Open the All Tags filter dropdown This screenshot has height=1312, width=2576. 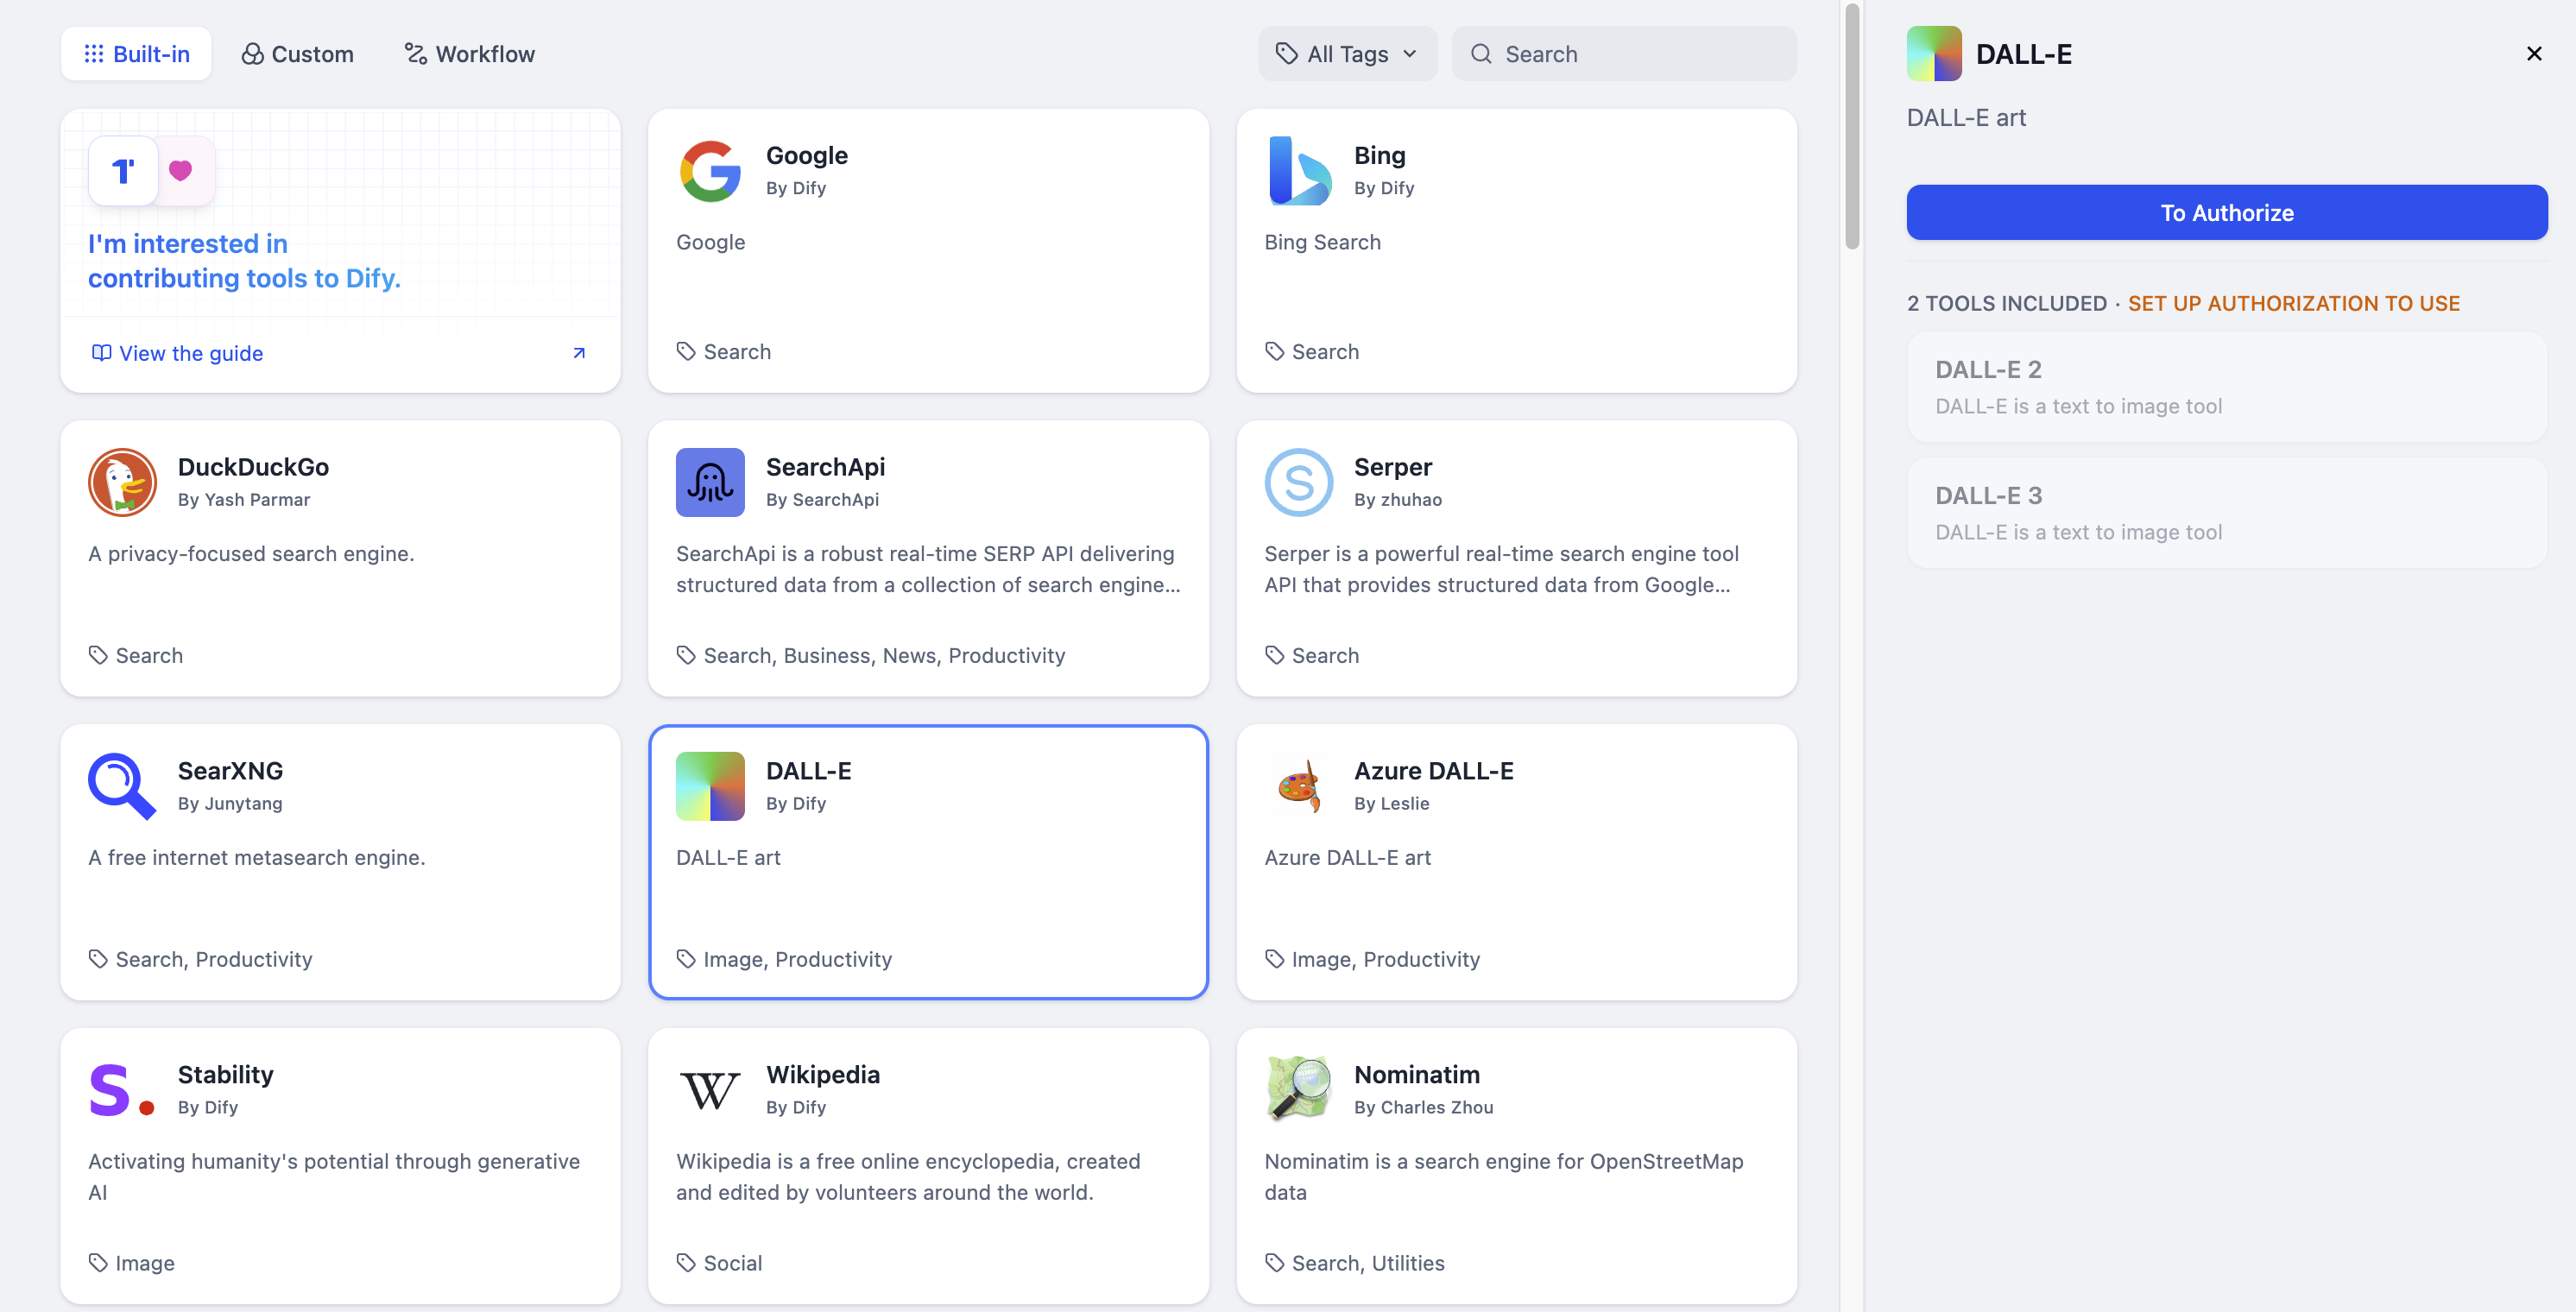pyautogui.click(x=1347, y=54)
